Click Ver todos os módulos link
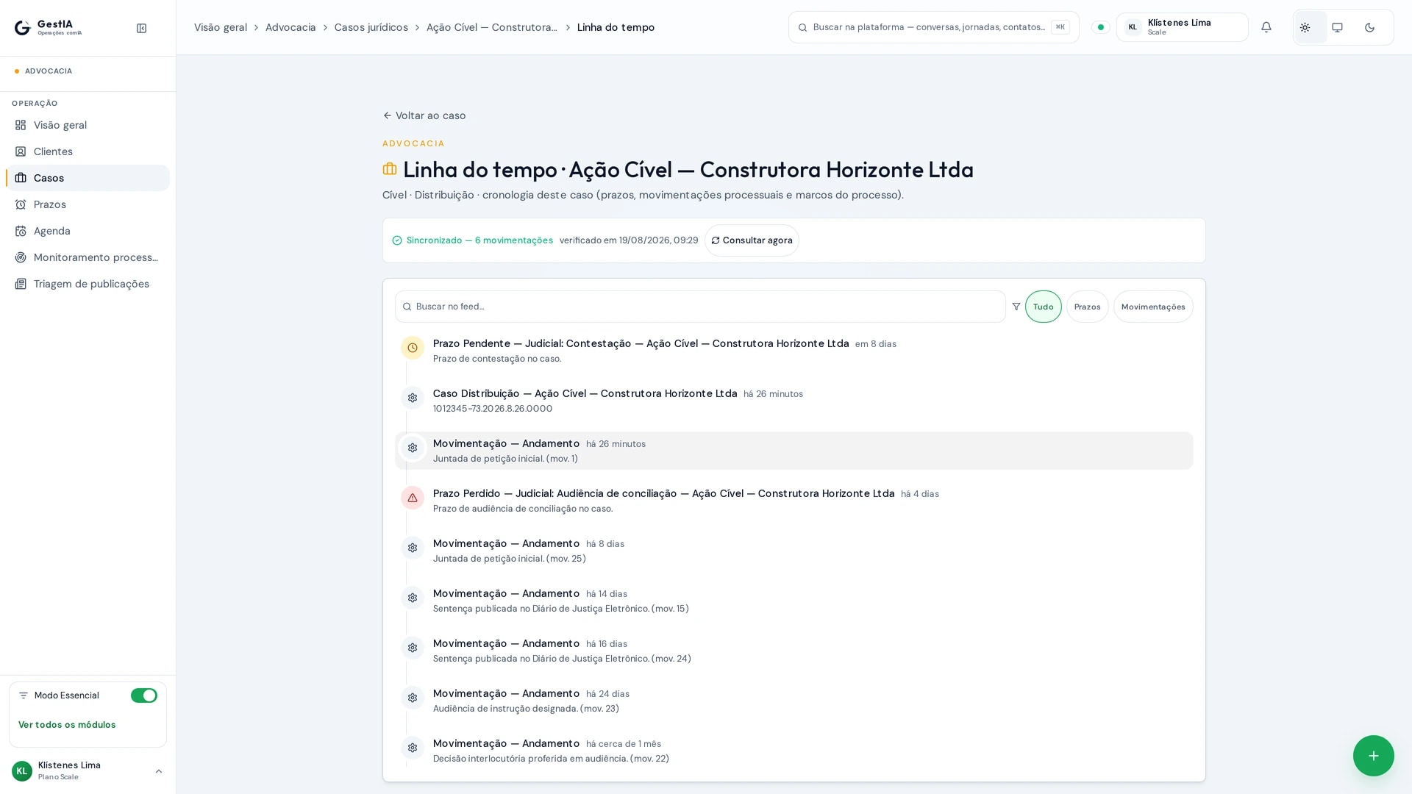This screenshot has height=794, width=1412. point(67,725)
